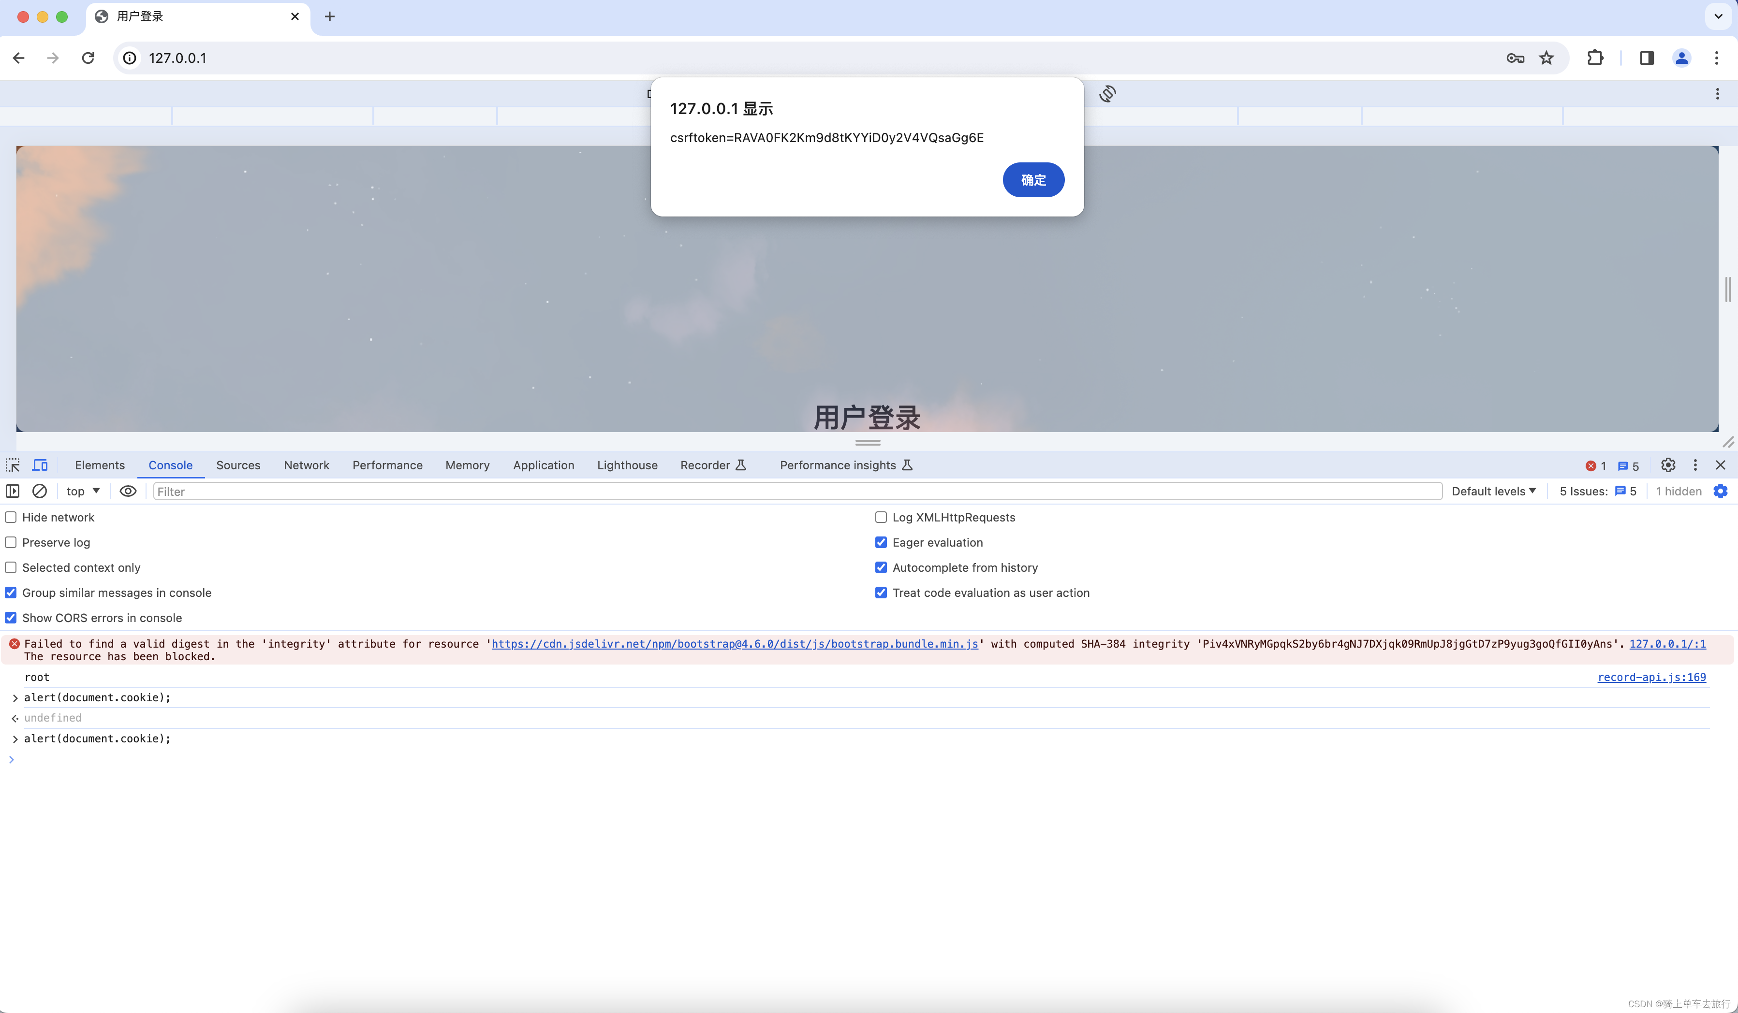Image resolution: width=1738 pixels, height=1013 pixels.
Task: Open the 127.0.0.1/:1 source link
Action: [x=1668, y=644]
